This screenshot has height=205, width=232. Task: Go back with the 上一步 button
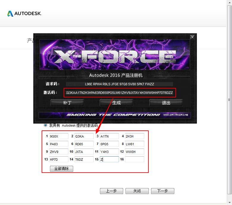click(111, 191)
